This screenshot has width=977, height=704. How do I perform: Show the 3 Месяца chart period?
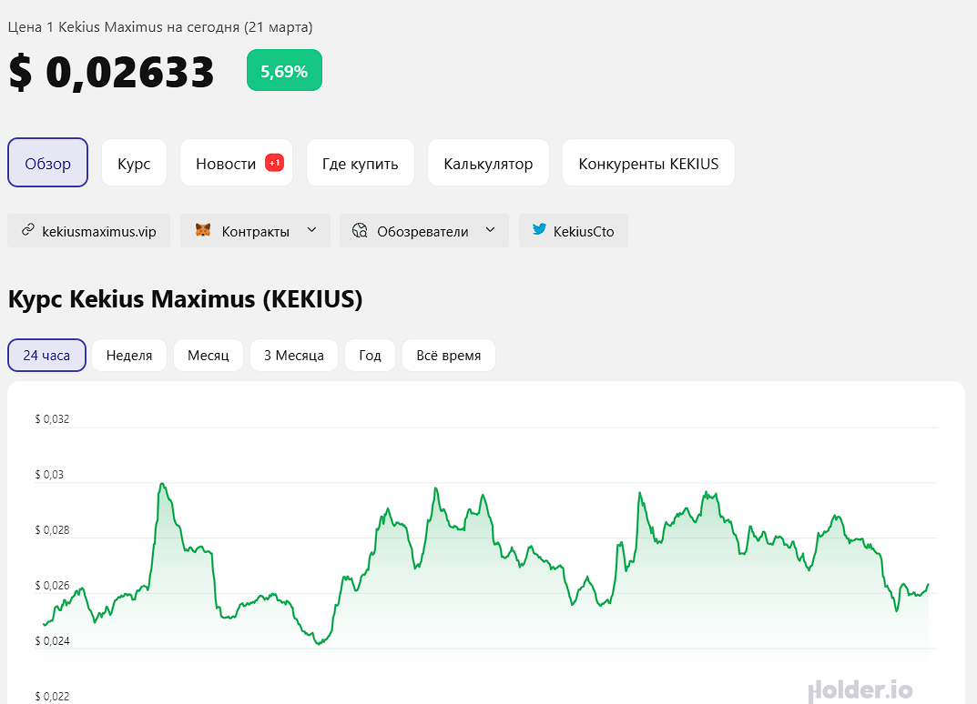tap(294, 355)
